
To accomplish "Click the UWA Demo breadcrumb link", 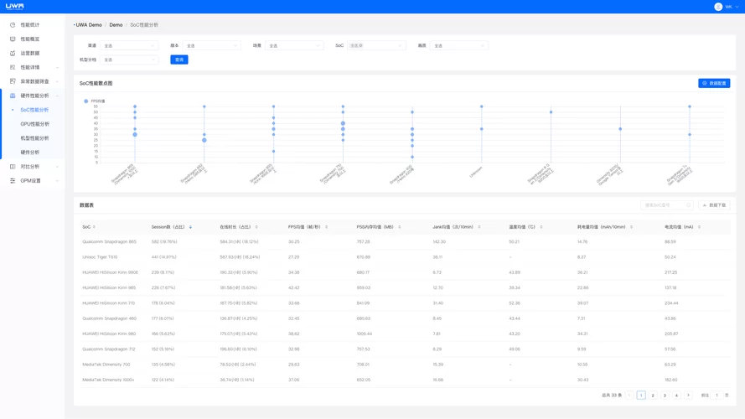I will 88,24.
